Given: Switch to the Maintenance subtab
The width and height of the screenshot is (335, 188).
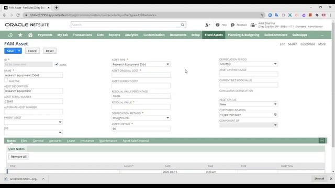Looking at the screenshot, I should (x=108, y=140).
